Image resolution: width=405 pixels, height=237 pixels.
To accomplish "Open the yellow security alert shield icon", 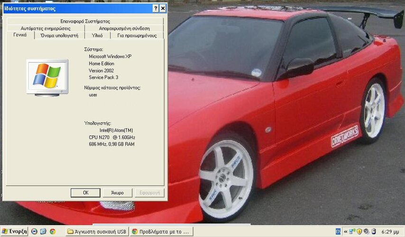I will pyautogui.click(x=359, y=231).
